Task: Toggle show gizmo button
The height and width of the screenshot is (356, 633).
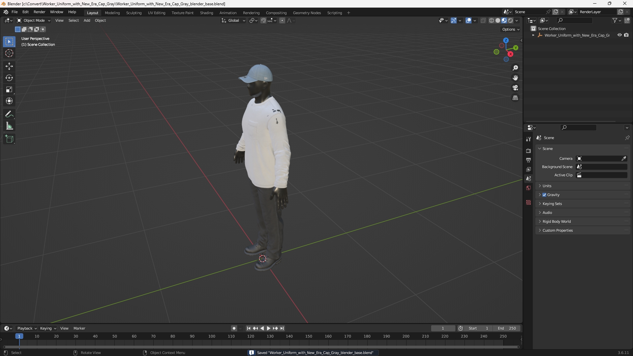Action: 454,20
